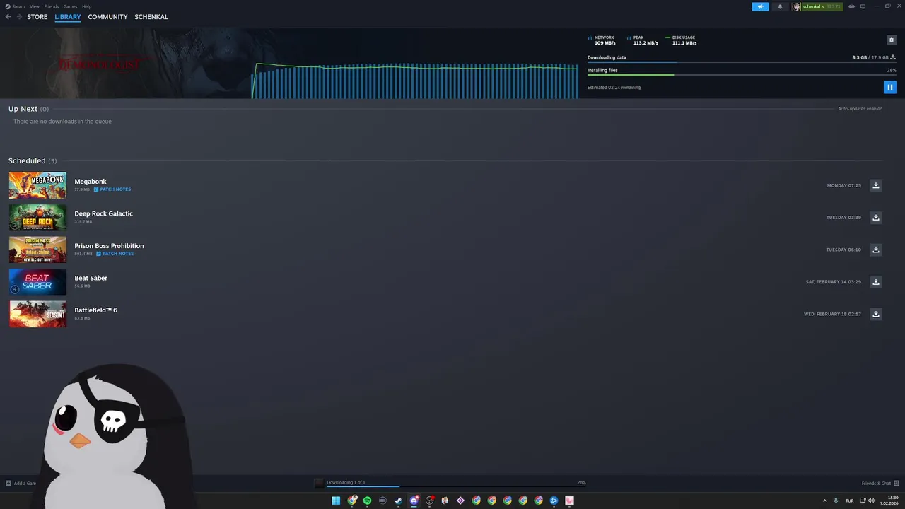
Task: Go back with the back arrow
Action: 8,17
